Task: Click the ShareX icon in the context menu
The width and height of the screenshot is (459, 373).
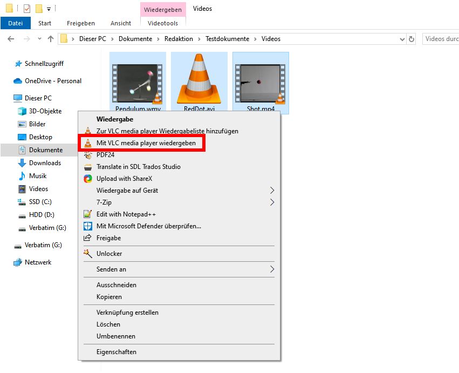Action: coord(87,179)
